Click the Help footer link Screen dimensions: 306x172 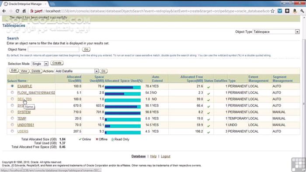pyautogui.click(x=153, y=156)
